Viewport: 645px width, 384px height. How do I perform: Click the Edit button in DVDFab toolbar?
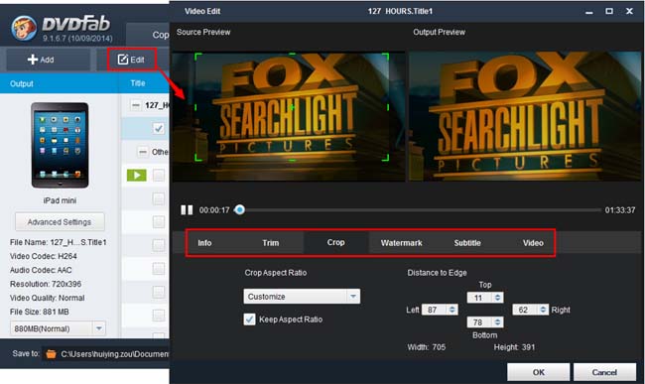[x=132, y=60]
